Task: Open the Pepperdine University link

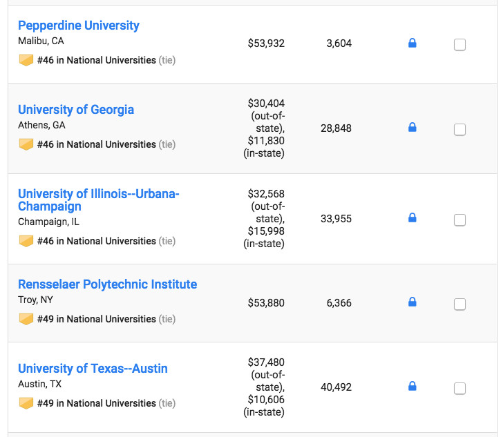Action: pyautogui.click(x=79, y=26)
